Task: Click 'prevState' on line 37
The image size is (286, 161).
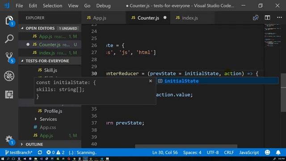Action: [129, 123]
